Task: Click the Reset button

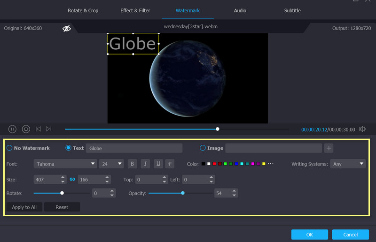Action: pyautogui.click(x=62, y=207)
